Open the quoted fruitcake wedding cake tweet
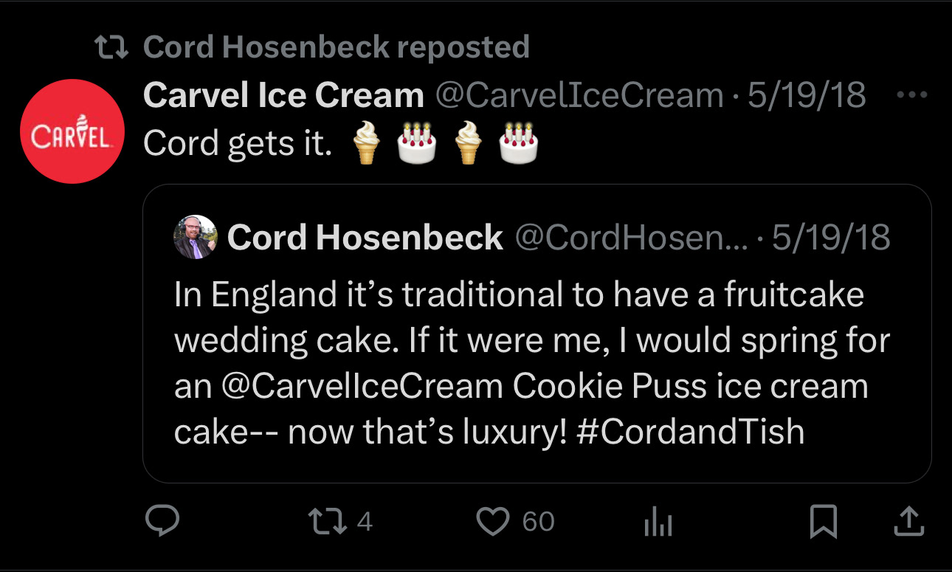The image size is (952, 572). click(531, 340)
